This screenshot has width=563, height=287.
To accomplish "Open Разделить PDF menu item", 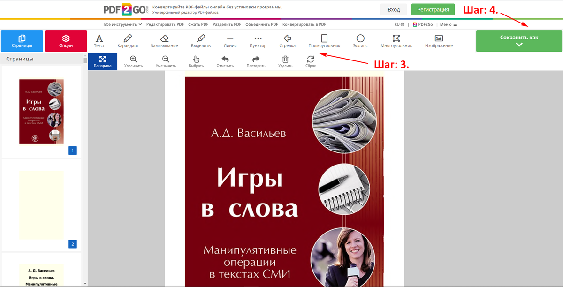I will [227, 24].
